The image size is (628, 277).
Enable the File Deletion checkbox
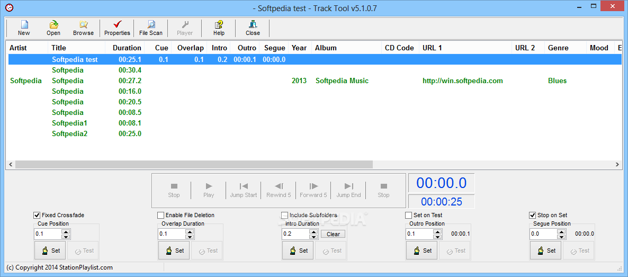pos(160,215)
